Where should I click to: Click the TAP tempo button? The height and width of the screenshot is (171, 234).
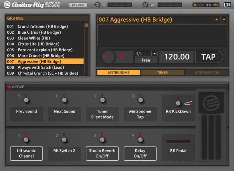tap(209, 57)
